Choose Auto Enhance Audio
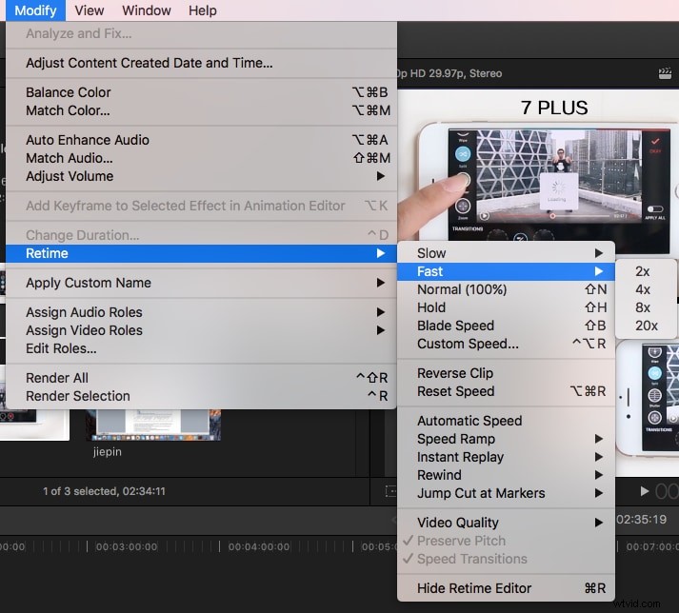679x613 pixels. (x=201, y=140)
